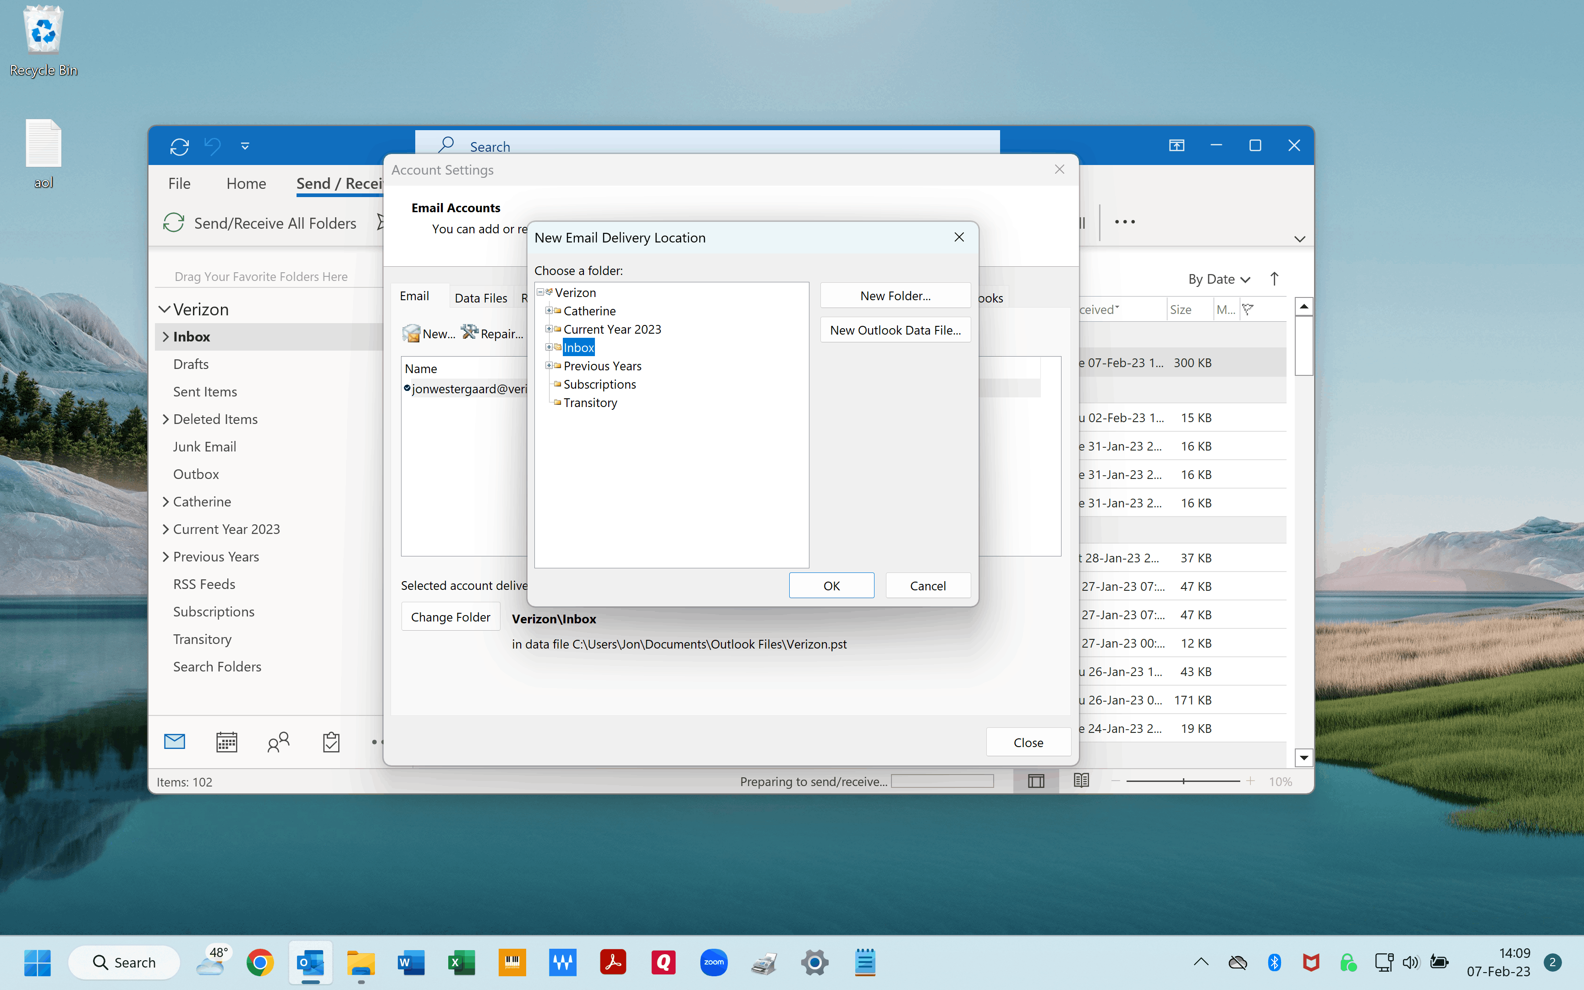Viewport: 1584px width, 990px height.
Task: Reverse sort order with the up arrow
Action: coord(1274,279)
